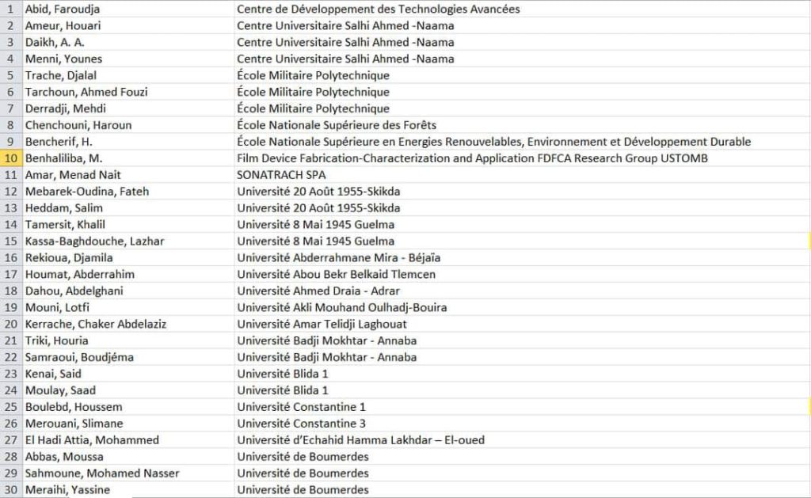
Task: Select the Université Ahmed Draia - Adrar cell
Action: 523,291
